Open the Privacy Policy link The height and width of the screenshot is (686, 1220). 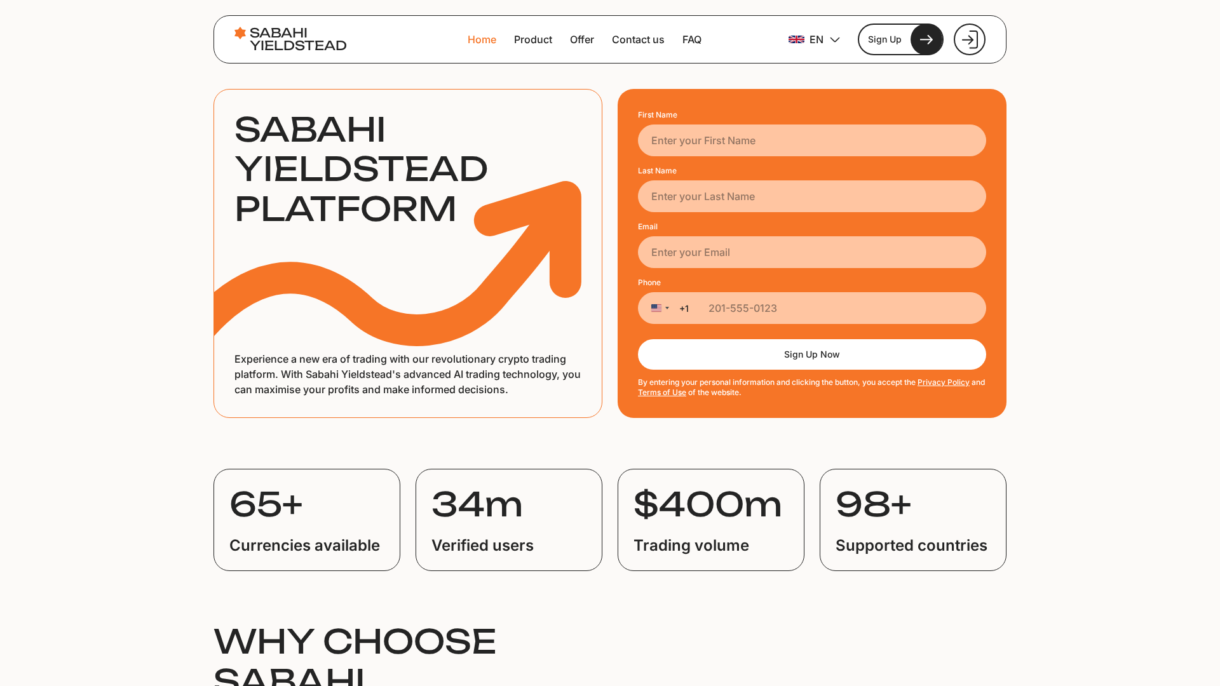point(943,382)
